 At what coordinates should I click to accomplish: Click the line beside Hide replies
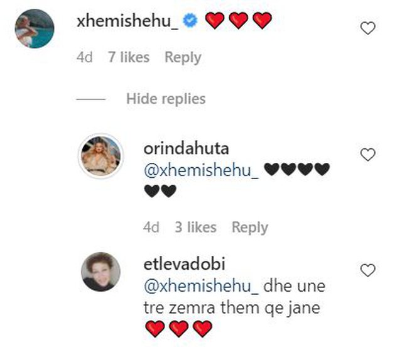click(x=92, y=99)
